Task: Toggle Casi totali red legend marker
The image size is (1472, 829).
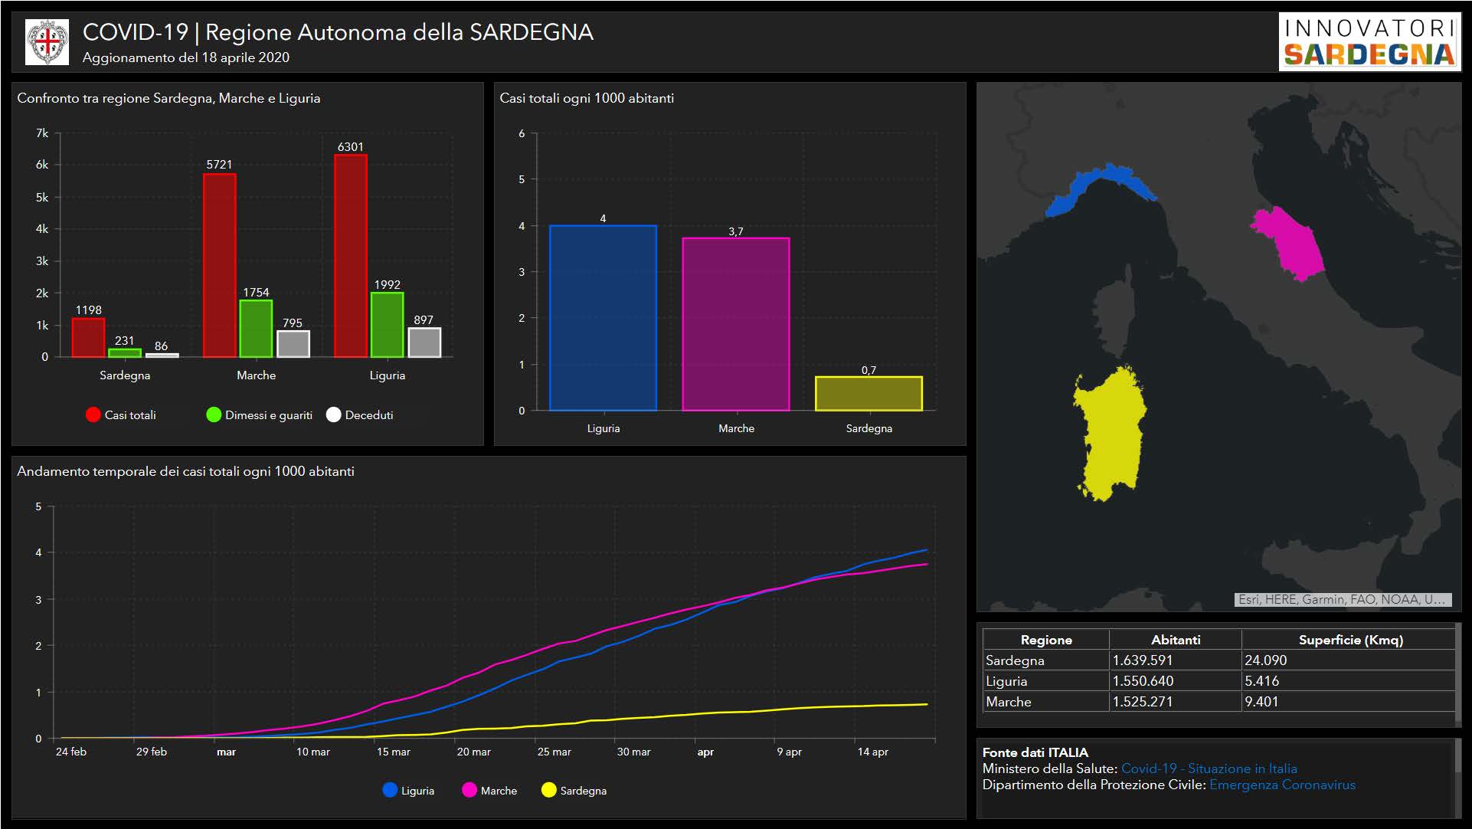Action: coord(93,414)
